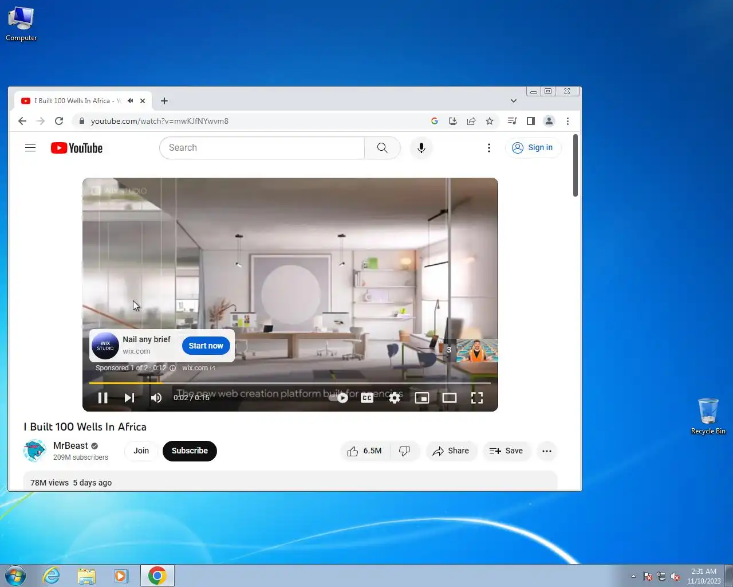Save the video to a playlist
733x587 pixels.
click(506, 451)
